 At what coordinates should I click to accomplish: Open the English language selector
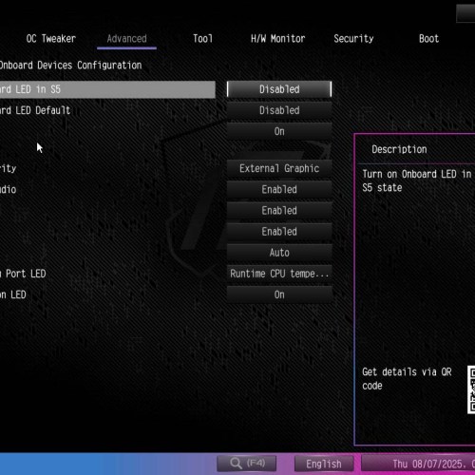(324, 464)
